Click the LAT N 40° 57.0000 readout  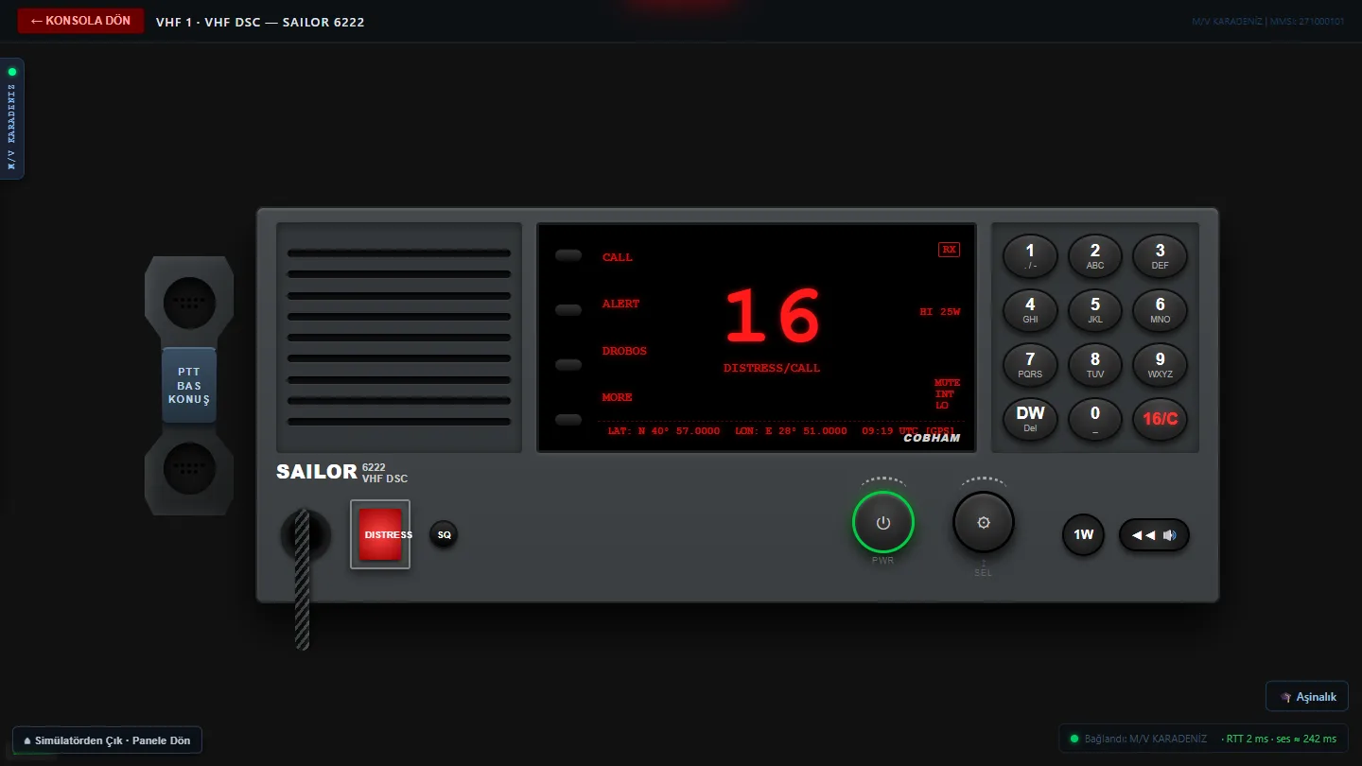pyautogui.click(x=663, y=431)
